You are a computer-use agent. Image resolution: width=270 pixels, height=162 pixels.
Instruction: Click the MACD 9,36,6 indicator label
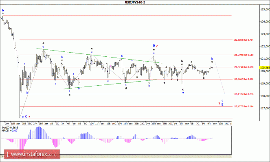point(10,128)
